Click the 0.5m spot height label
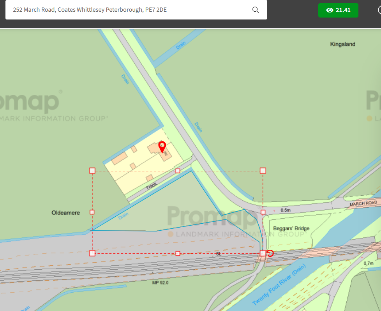The width and height of the screenshot is (381, 311). 286,210
